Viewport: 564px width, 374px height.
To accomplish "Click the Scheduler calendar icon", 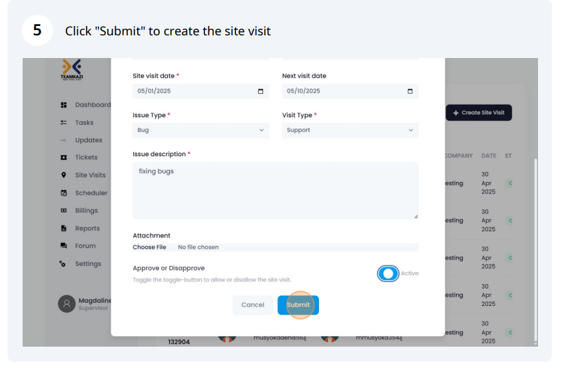I will coord(64,193).
